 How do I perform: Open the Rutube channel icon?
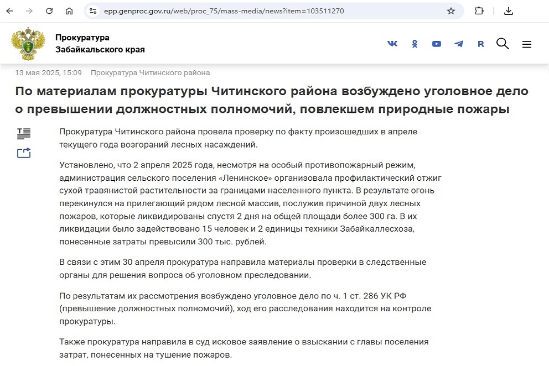481,44
